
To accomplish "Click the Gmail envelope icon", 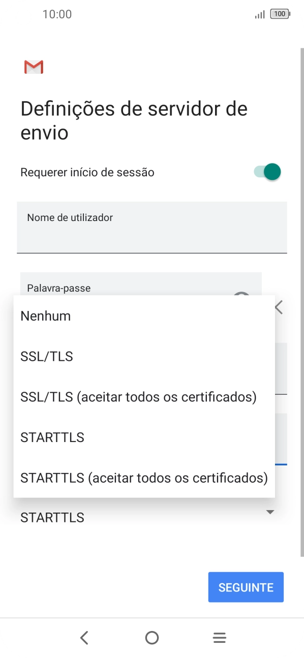I will pyautogui.click(x=33, y=67).
